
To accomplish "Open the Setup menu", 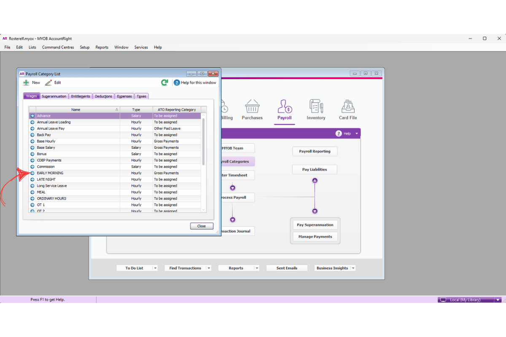I will pyautogui.click(x=85, y=47).
